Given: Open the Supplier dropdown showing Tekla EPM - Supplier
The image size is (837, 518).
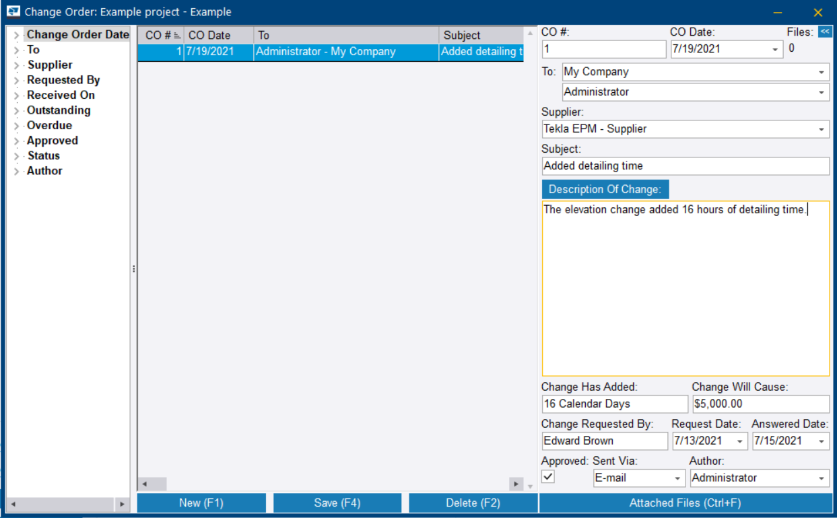Looking at the screenshot, I should coord(822,128).
